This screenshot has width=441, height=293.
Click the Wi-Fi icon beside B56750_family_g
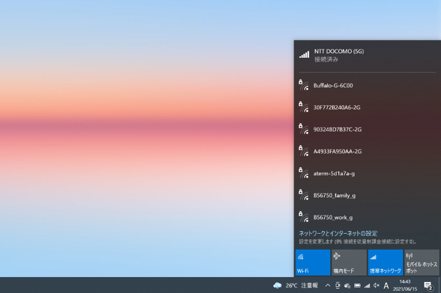[x=304, y=195]
